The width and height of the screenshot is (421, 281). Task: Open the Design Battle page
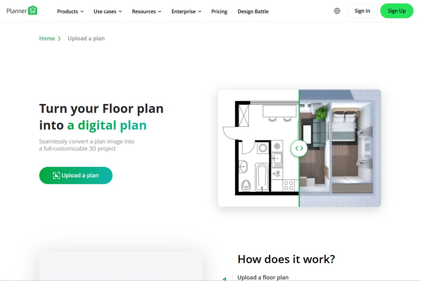tap(253, 11)
